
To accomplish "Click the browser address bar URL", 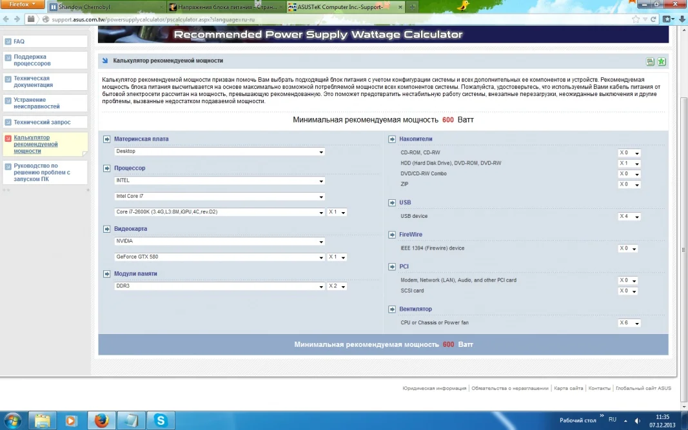I will point(153,19).
